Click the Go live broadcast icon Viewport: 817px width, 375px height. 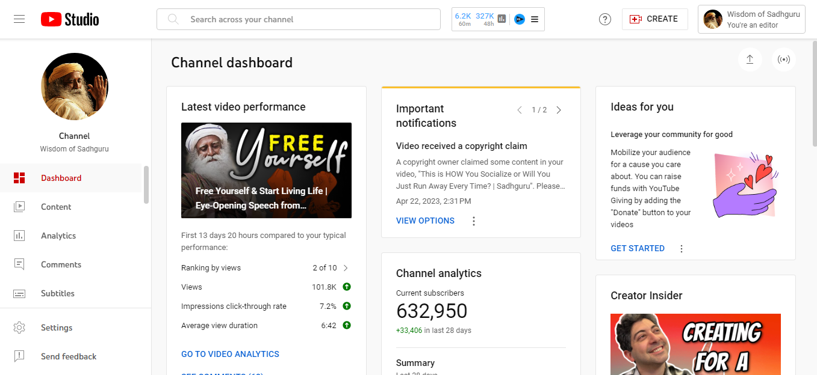tap(783, 59)
